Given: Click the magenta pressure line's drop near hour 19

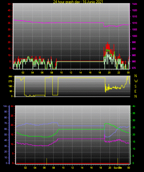Looking at the screenshot, I should (104, 24).
